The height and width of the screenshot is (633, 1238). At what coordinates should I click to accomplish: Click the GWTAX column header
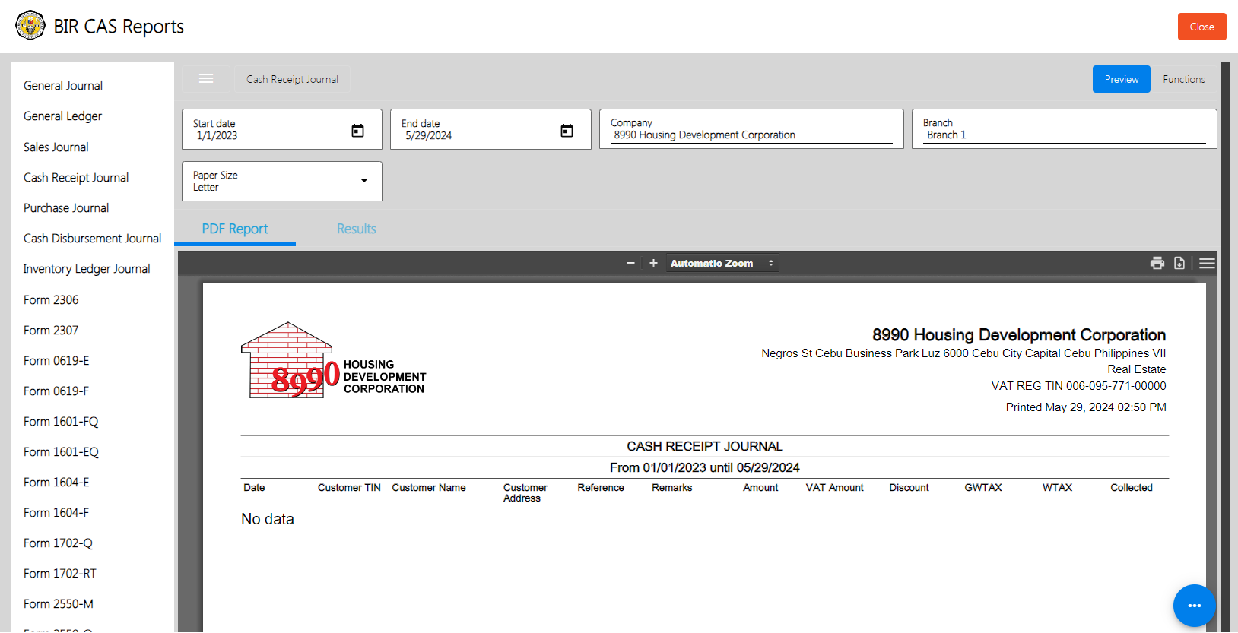(982, 488)
